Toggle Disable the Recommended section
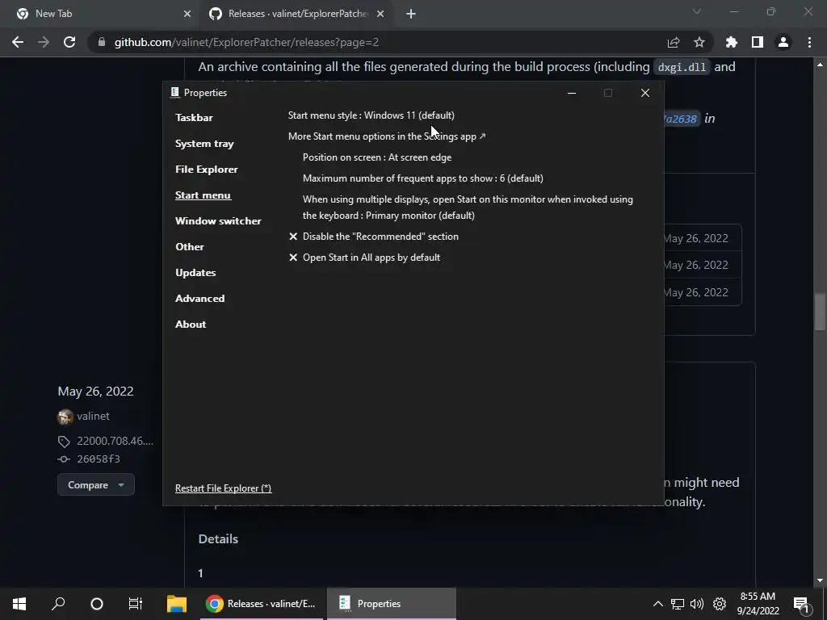This screenshot has width=827, height=620. pyautogui.click(x=373, y=237)
